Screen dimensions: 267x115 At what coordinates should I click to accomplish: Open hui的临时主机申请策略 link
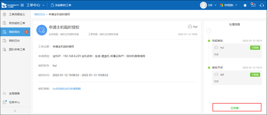pos(67,89)
